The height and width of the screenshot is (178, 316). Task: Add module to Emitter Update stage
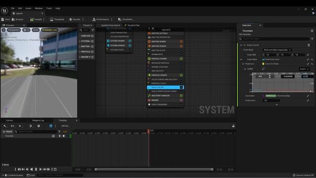181,46
